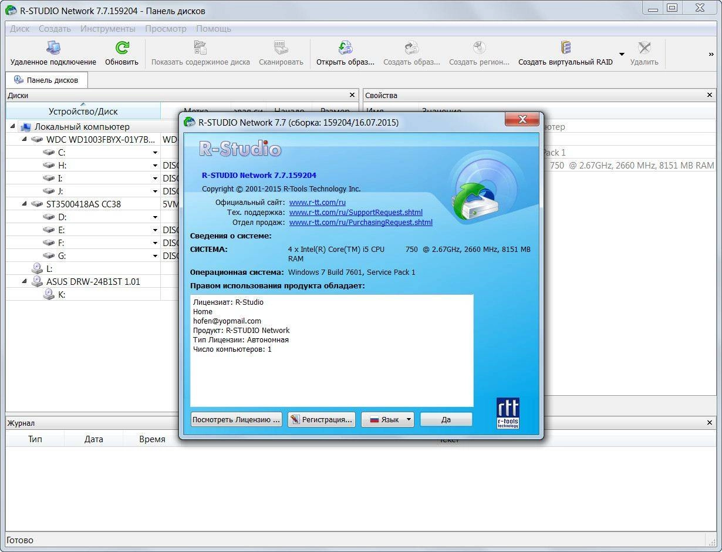Show hidden toolbar items via chevron

711,54
